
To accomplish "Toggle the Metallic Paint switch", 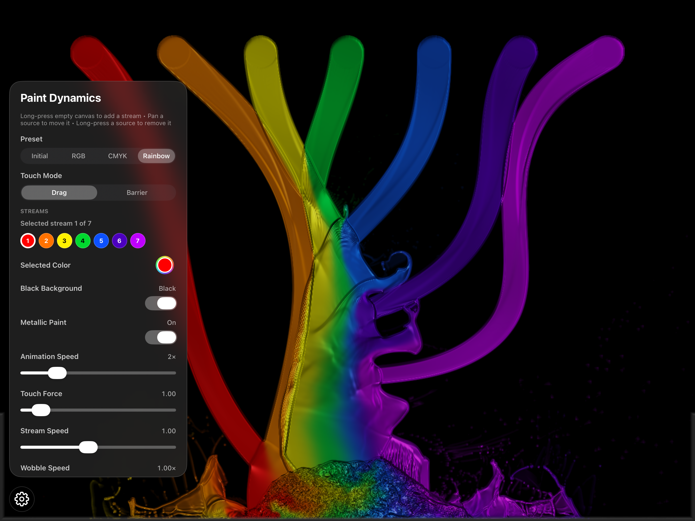I will (x=161, y=338).
